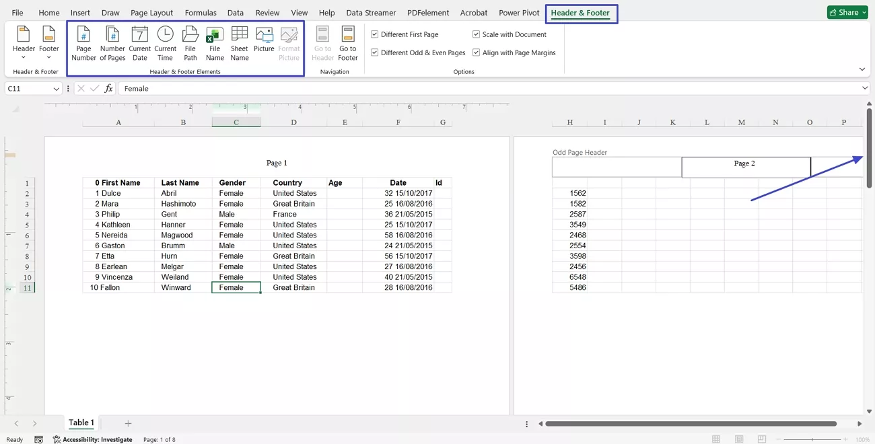
Task: Enable Different First Page option
Action: point(374,34)
